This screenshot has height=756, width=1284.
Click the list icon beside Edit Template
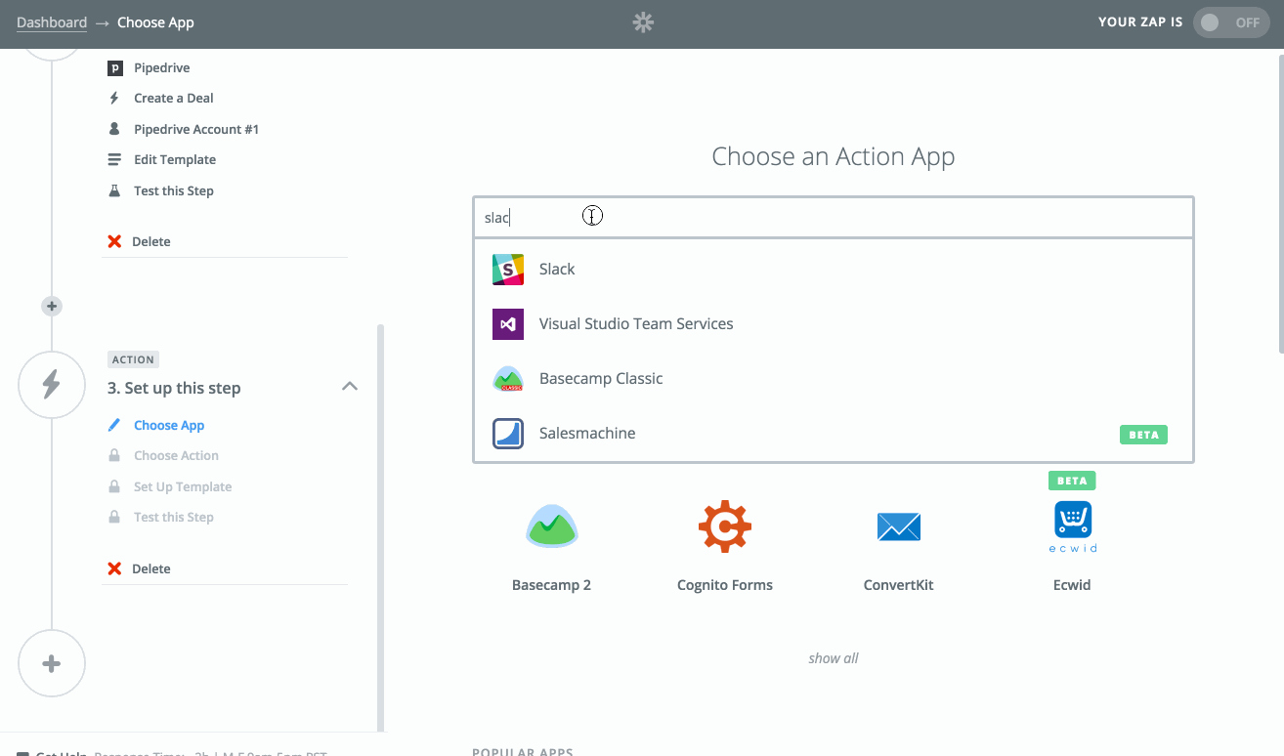114,159
